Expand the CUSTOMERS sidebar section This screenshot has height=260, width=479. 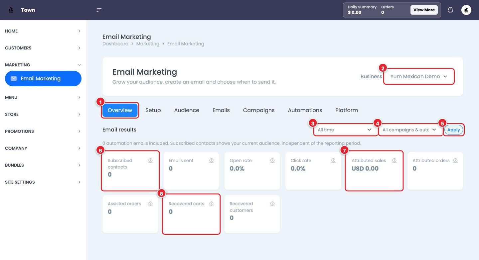(43, 48)
